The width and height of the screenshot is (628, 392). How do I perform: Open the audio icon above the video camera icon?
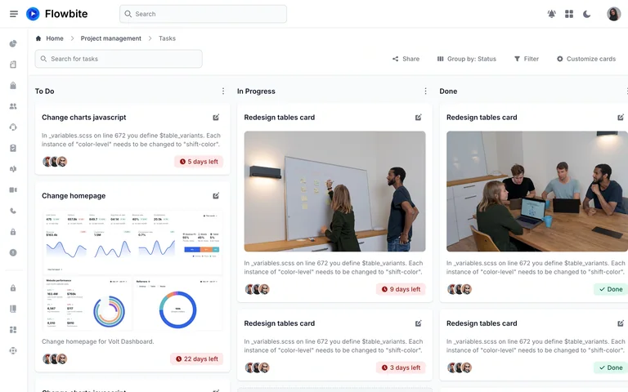pyautogui.click(x=13, y=169)
